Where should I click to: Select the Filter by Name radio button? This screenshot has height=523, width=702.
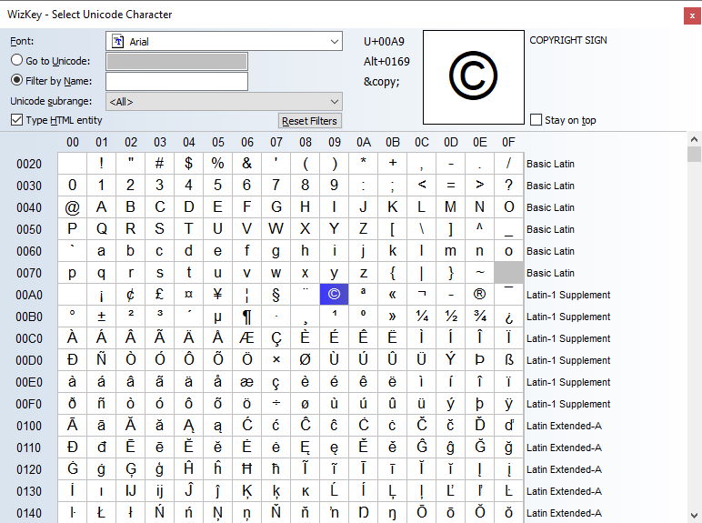[x=16, y=81]
